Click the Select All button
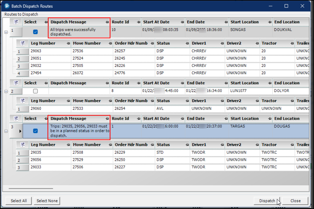The image size is (314, 209). (19, 201)
